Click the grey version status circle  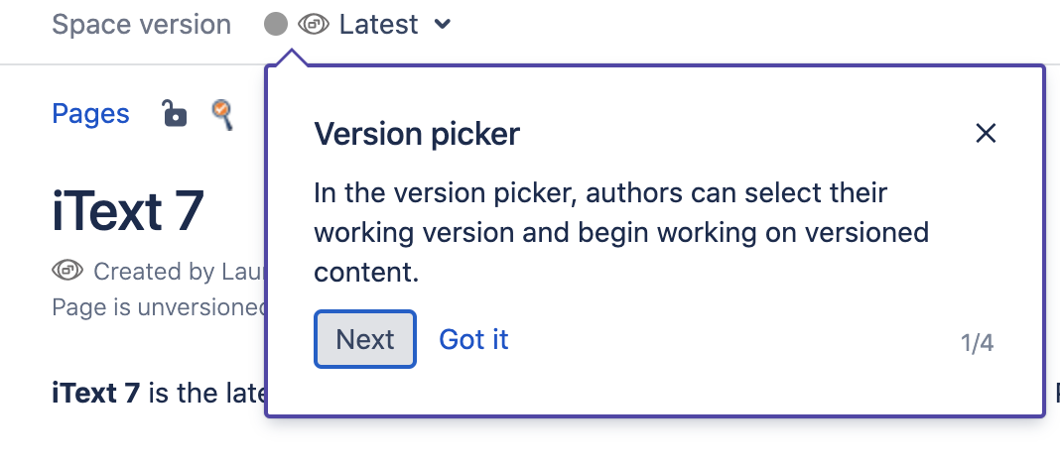pos(276,25)
